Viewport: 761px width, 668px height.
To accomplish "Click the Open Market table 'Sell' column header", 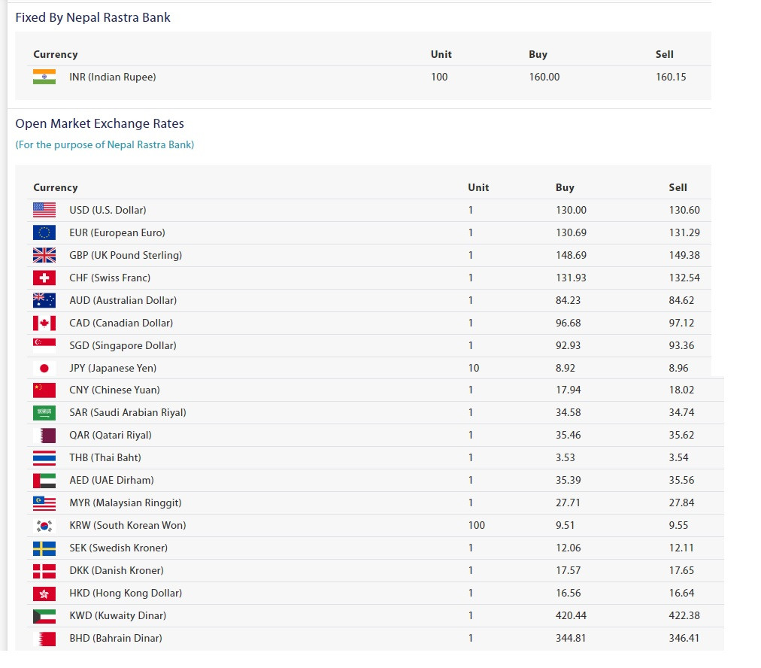I will click(678, 187).
